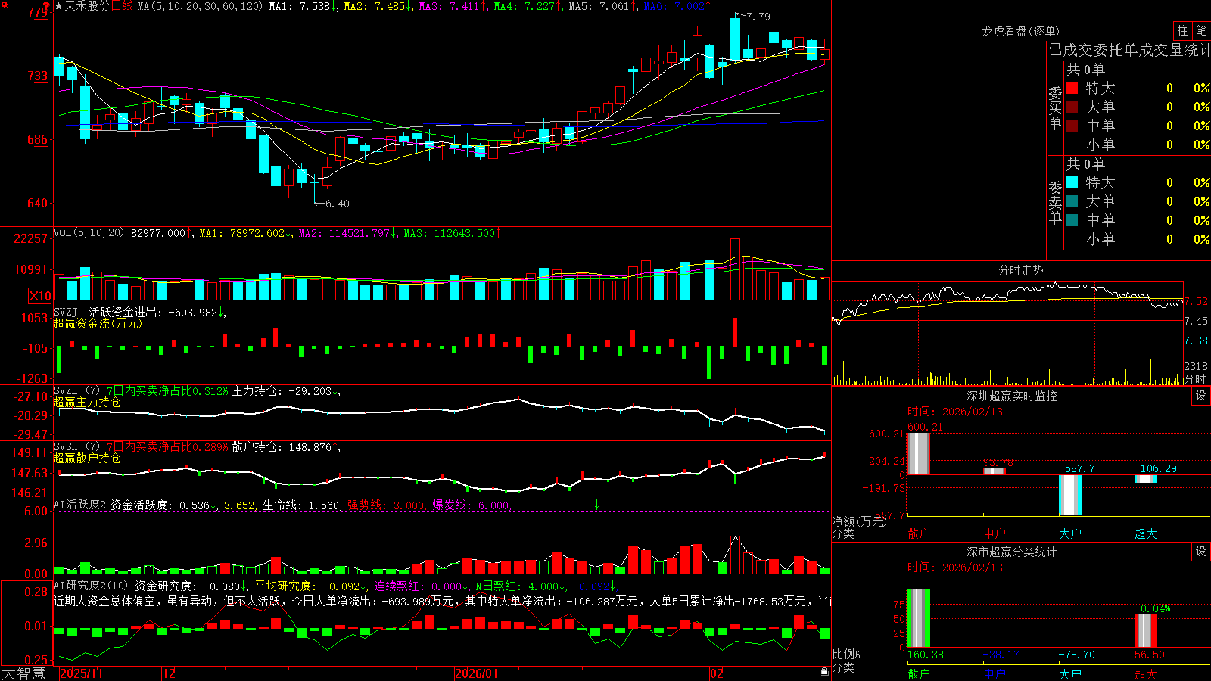Open the MA(5,10,20,30,60,120) indicator parameters
This screenshot has height=681, width=1211.
(x=200, y=6)
